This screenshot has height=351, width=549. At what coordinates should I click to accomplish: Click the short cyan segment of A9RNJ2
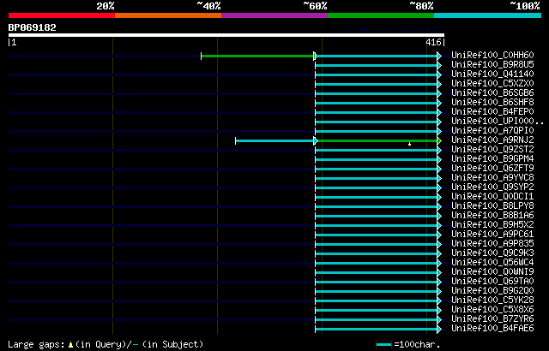(274, 140)
